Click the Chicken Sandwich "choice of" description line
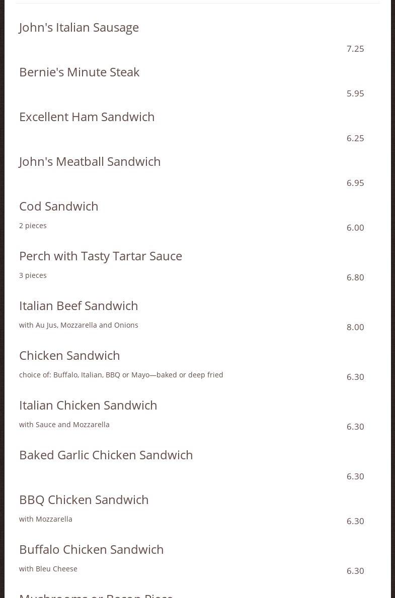This screenshot has height=598, width=395. click(121, 375)
